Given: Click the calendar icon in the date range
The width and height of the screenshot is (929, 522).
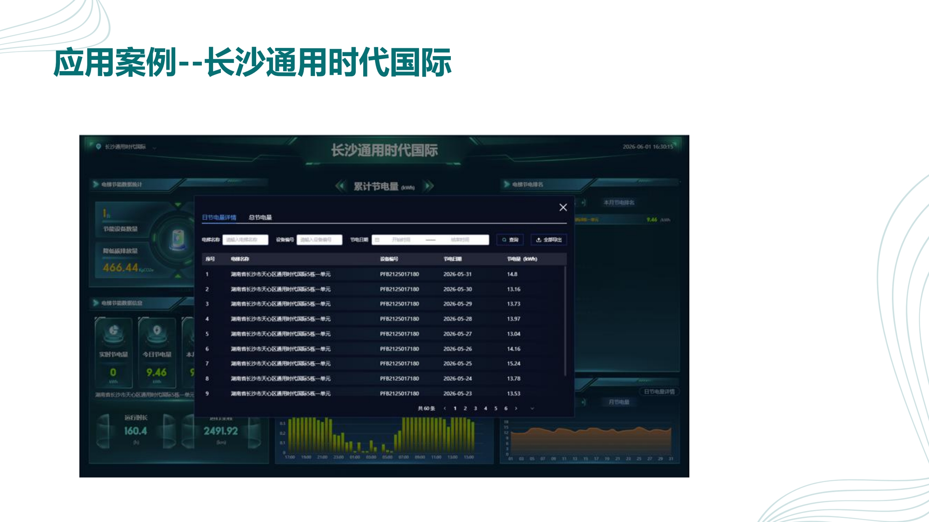Looking at the screenshot, I should (x=377, y=240).
